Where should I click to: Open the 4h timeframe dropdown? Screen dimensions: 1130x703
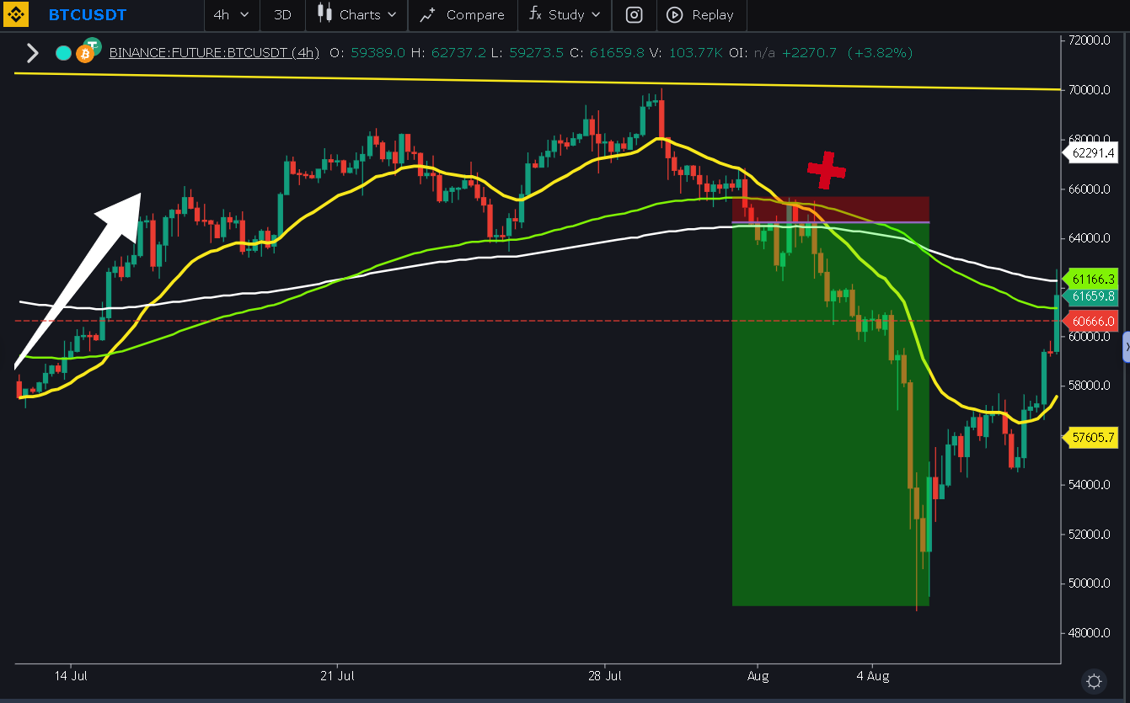[x=232, y=14]
